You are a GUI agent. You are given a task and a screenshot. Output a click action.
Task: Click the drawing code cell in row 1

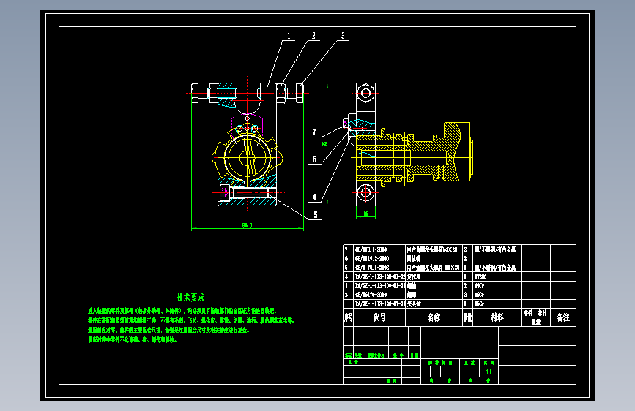(380, 303)
